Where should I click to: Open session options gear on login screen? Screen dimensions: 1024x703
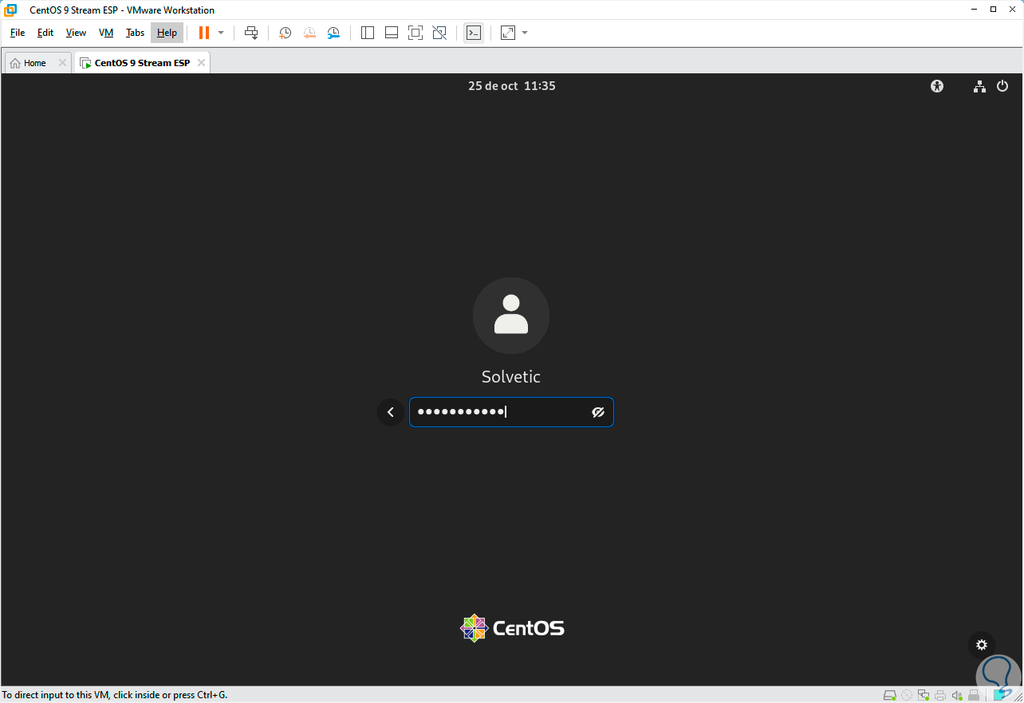click(982, 645)
